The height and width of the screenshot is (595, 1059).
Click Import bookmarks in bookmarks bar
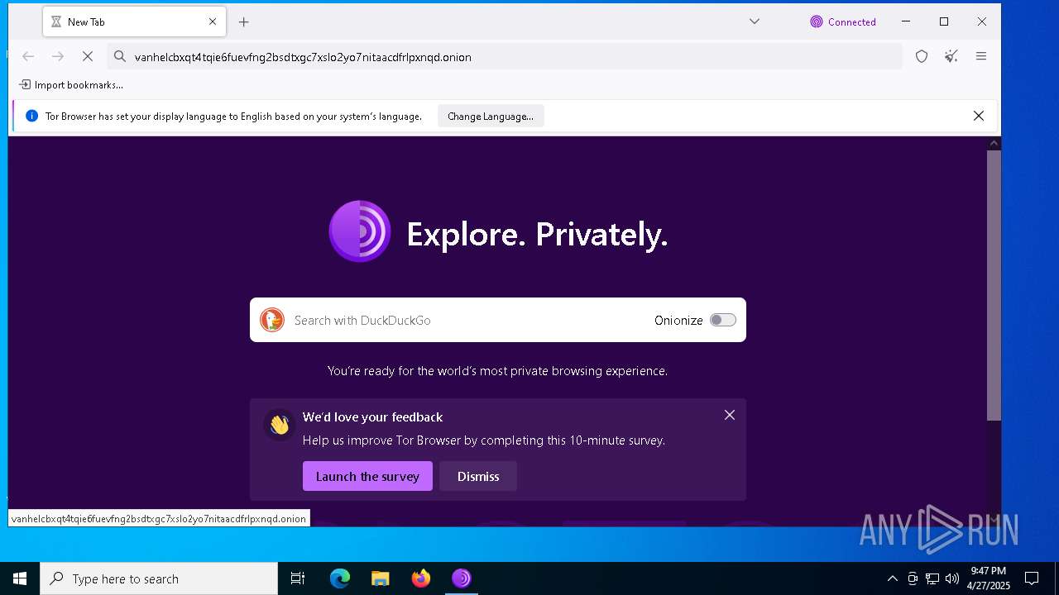[71, 84]
